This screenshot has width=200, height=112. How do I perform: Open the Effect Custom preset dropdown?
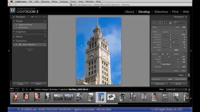(x=166, y=32)
